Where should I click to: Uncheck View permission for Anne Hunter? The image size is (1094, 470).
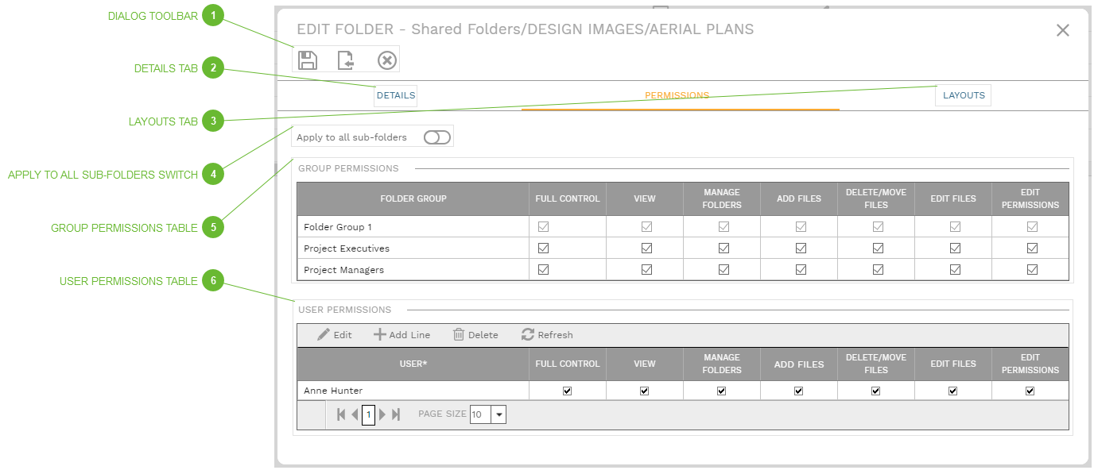[x=645, y=391]
